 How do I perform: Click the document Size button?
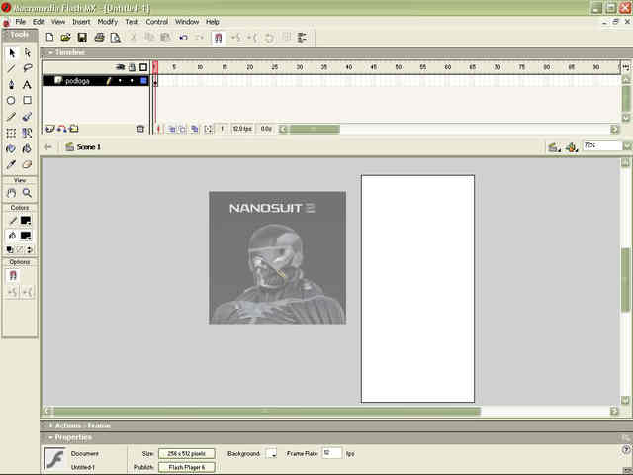187,454
